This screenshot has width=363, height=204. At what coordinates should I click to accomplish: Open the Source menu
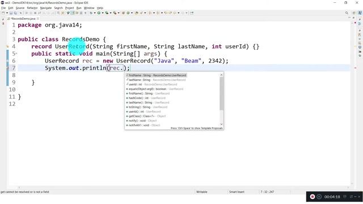pos(20,8)
